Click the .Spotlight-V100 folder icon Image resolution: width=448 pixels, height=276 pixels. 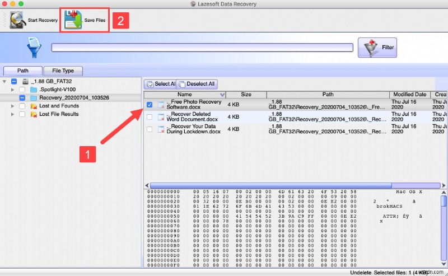[34, 90]
